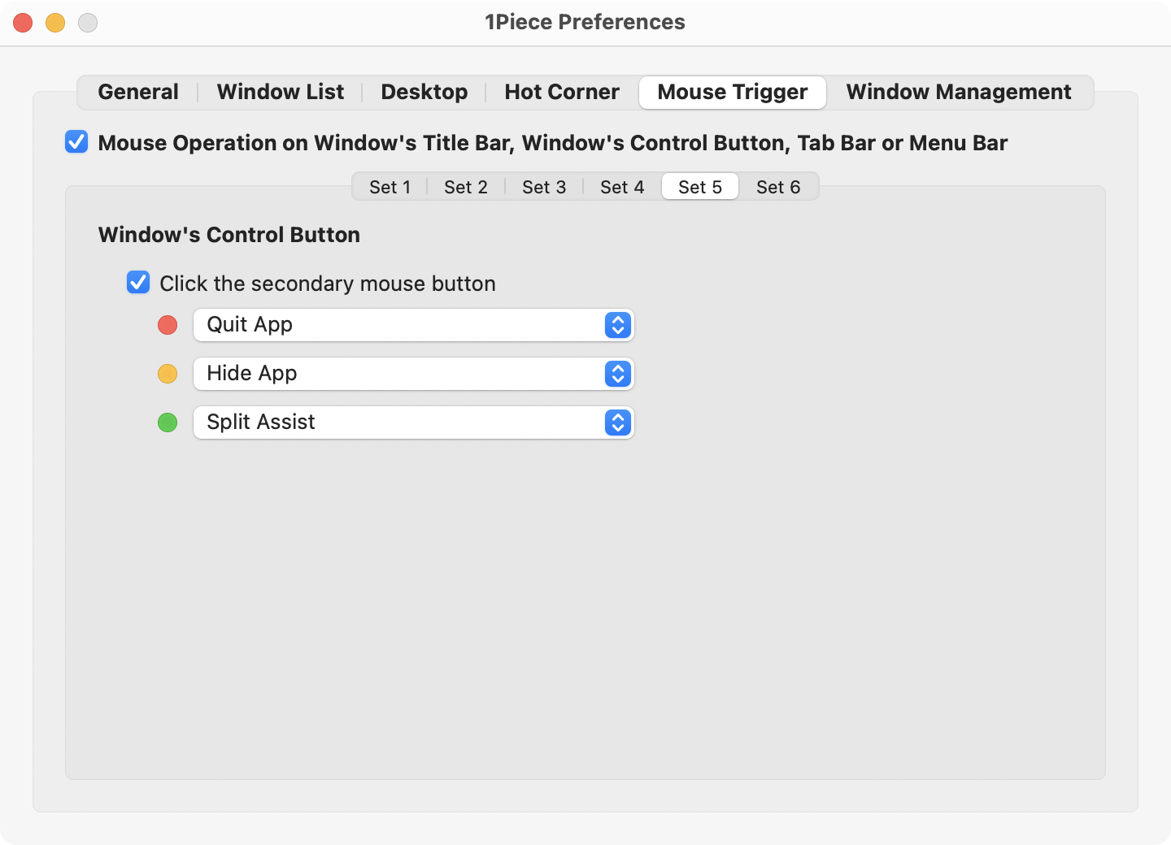Select the Hot Corner tab
Viewport: 1171px width, 845px height.
click(562, 92)
